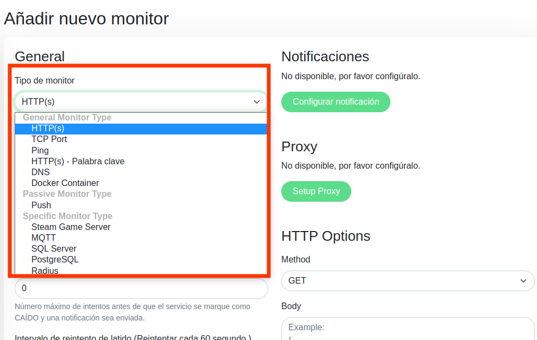Click the retries input field showing 0
The image size is (537, 340).
click(x=141, y=288)
